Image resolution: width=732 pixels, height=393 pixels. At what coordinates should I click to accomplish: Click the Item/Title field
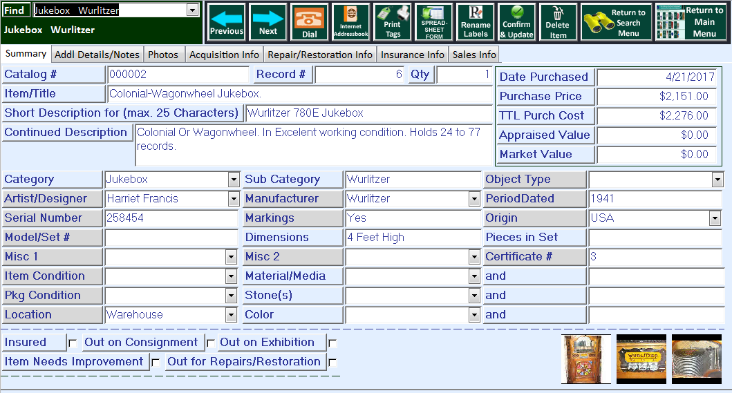coord(299,94)
